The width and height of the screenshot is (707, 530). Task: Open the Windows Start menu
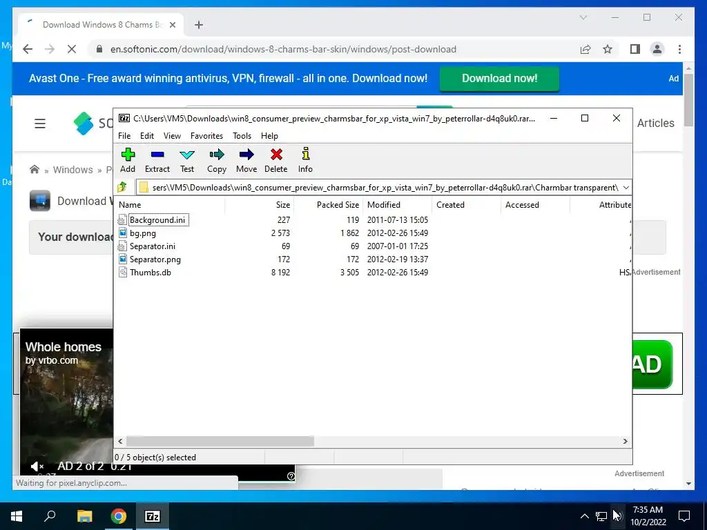click(x=17, y=516)
